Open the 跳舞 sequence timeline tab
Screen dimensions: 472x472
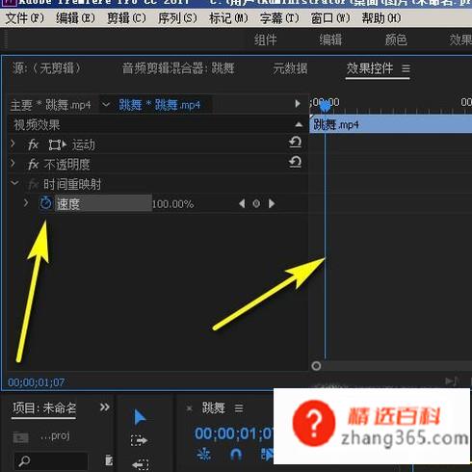click(213, 408)
